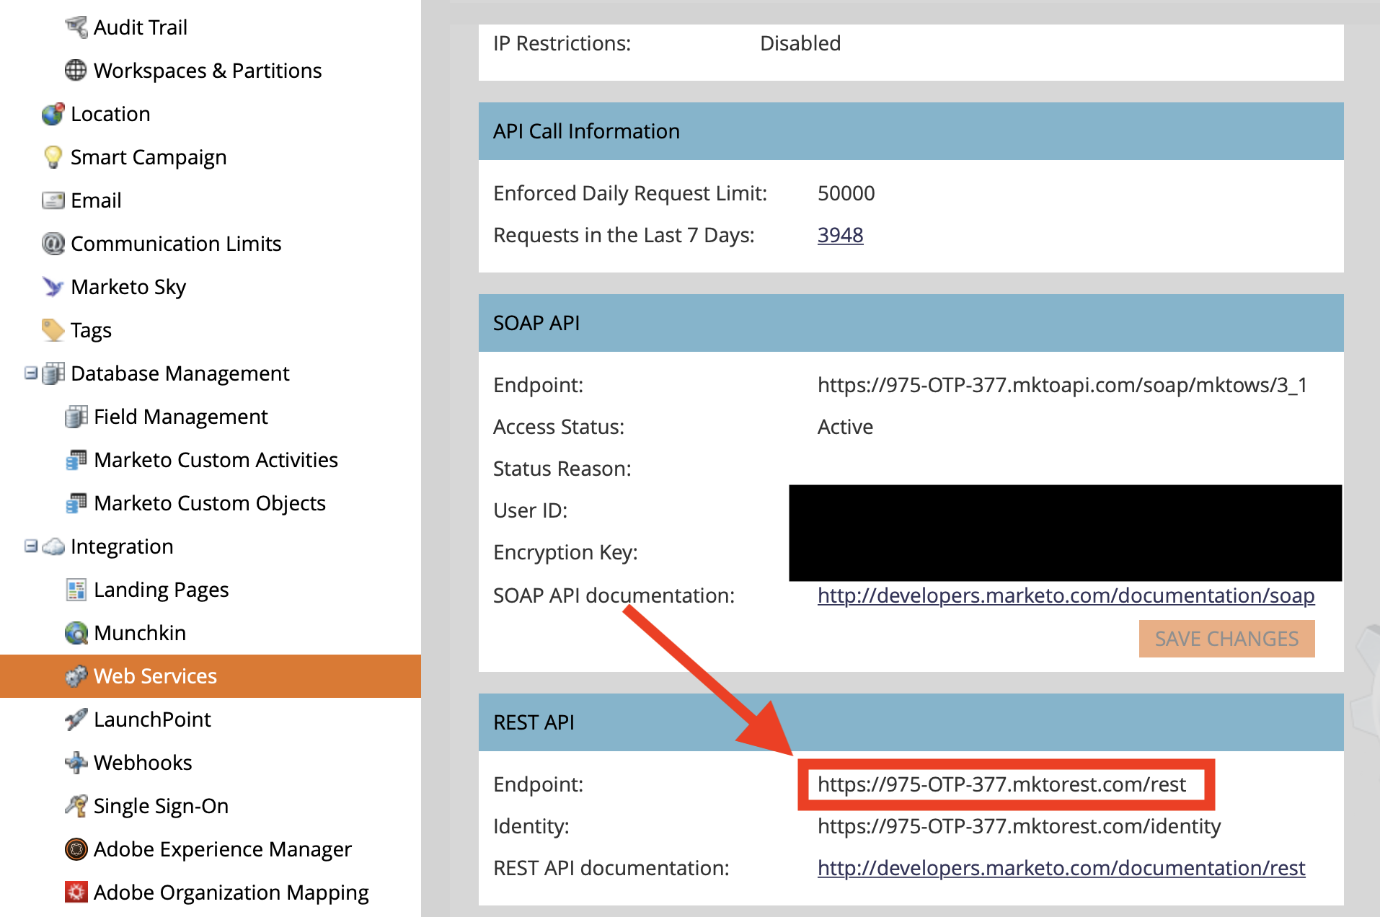Click the LaunchPoint rocket icon
Image resolution: width=1380 pixels, height=917 pixels.
(x=76, y=719)
